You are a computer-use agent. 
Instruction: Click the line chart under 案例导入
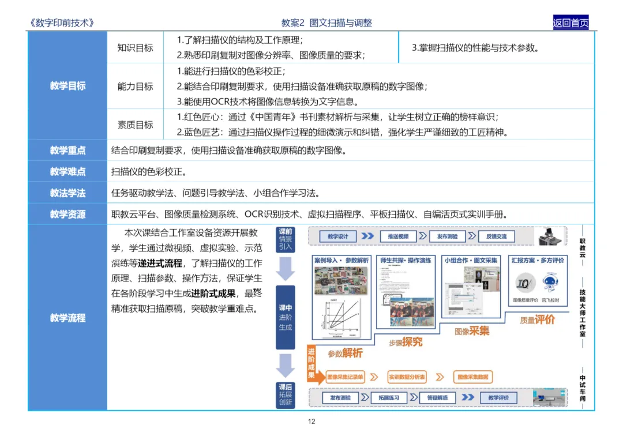tap(342, 318)
